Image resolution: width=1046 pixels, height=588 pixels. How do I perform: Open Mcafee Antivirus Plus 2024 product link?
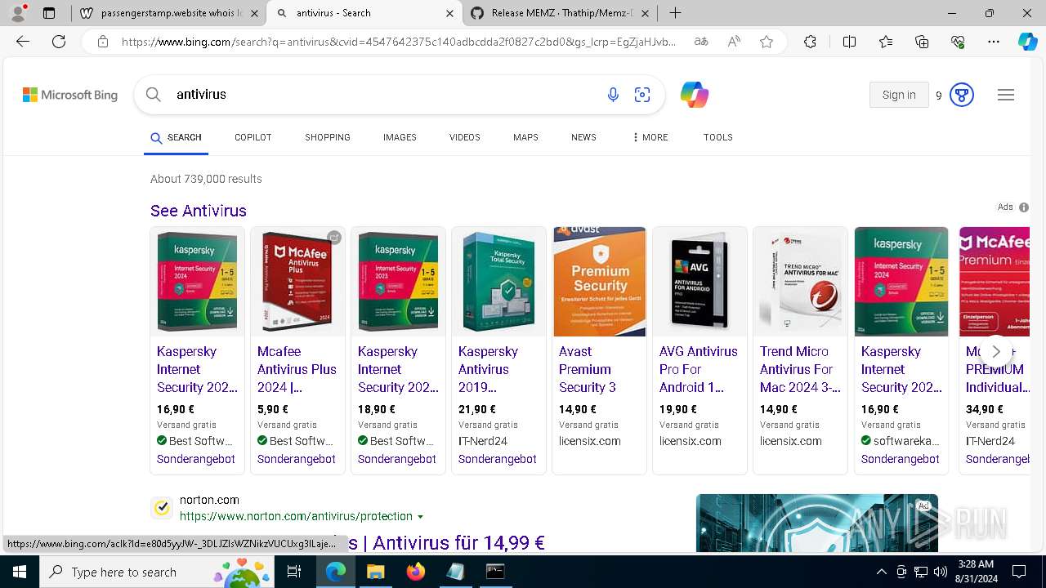[297, 369]
